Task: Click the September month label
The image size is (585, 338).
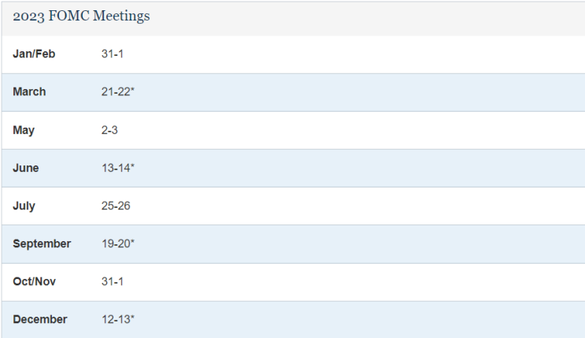Action: tap(42, 243)
